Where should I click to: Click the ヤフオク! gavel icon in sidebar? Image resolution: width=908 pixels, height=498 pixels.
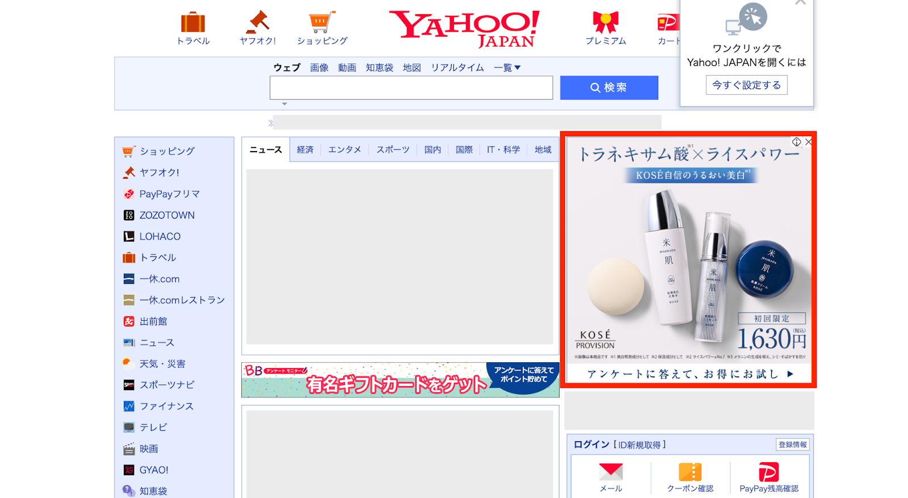(129, 173)
